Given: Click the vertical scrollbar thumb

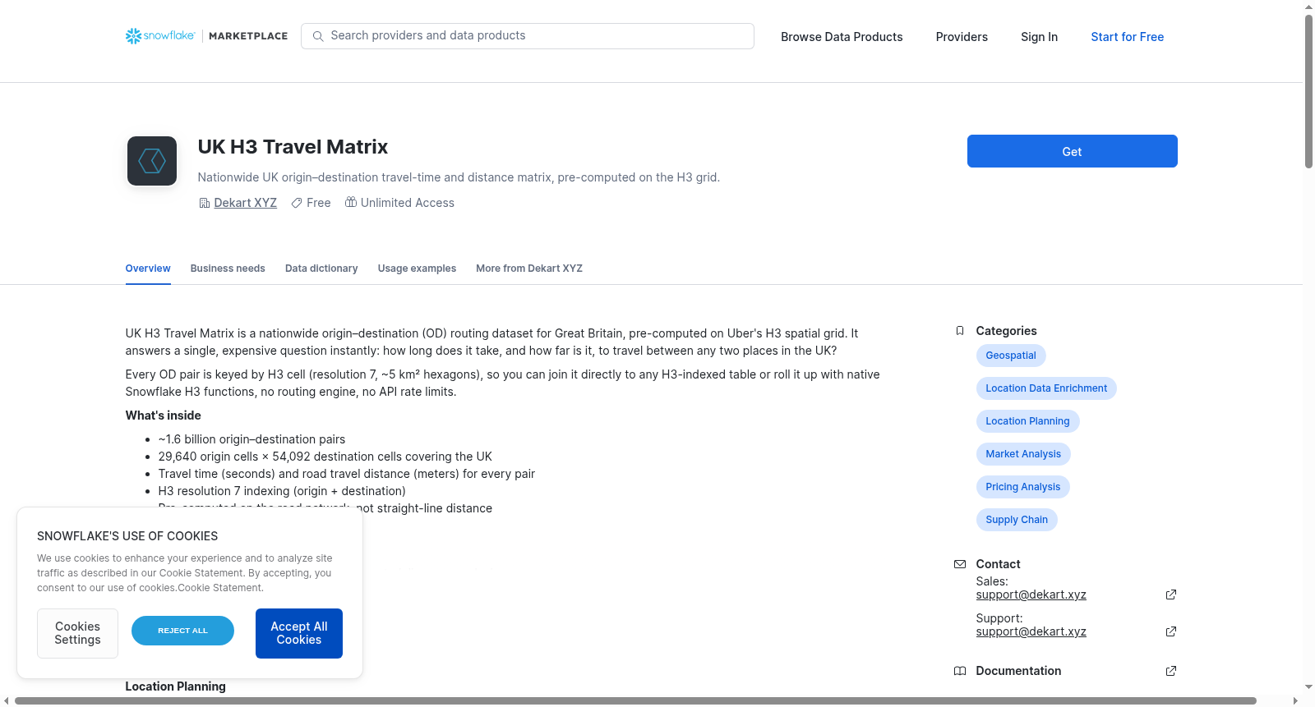Looking at the screenshot, I should point(1308,90).
